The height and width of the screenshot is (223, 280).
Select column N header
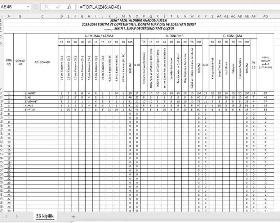pyautogui.click(x=130, y=17)
